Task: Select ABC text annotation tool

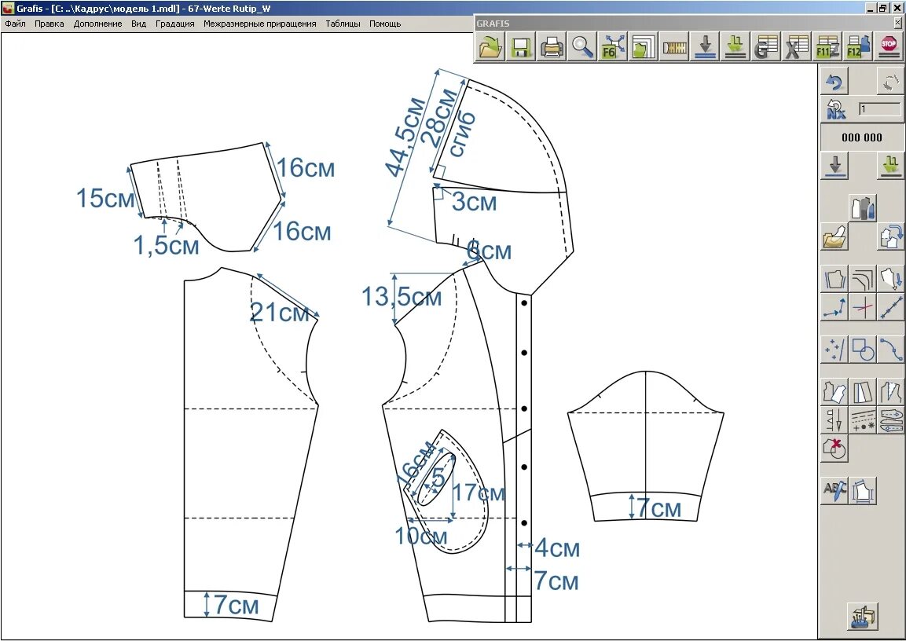Action: tap(834, 491)
